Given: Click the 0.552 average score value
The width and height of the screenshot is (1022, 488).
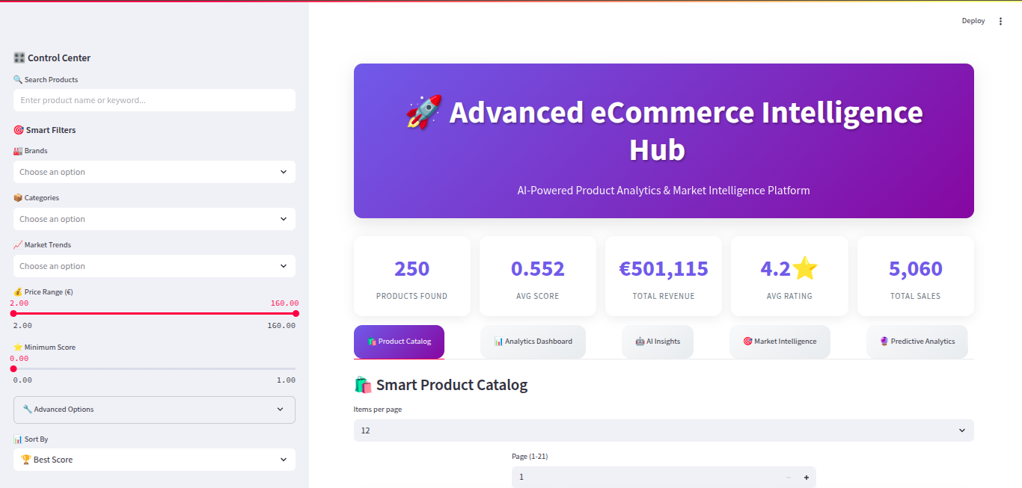Looking at the screenshot, I should click(x=538, y=268).
